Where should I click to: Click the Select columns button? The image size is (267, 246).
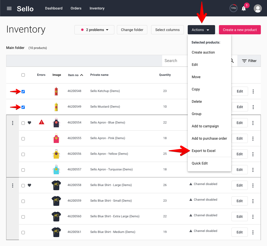(167, 30)
